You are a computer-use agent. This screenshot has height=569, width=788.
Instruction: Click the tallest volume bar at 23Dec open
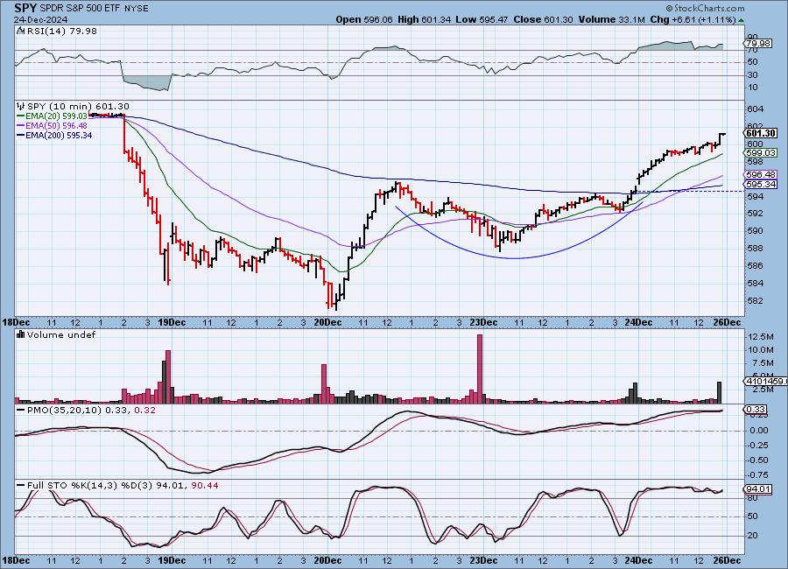pos(480,369)
